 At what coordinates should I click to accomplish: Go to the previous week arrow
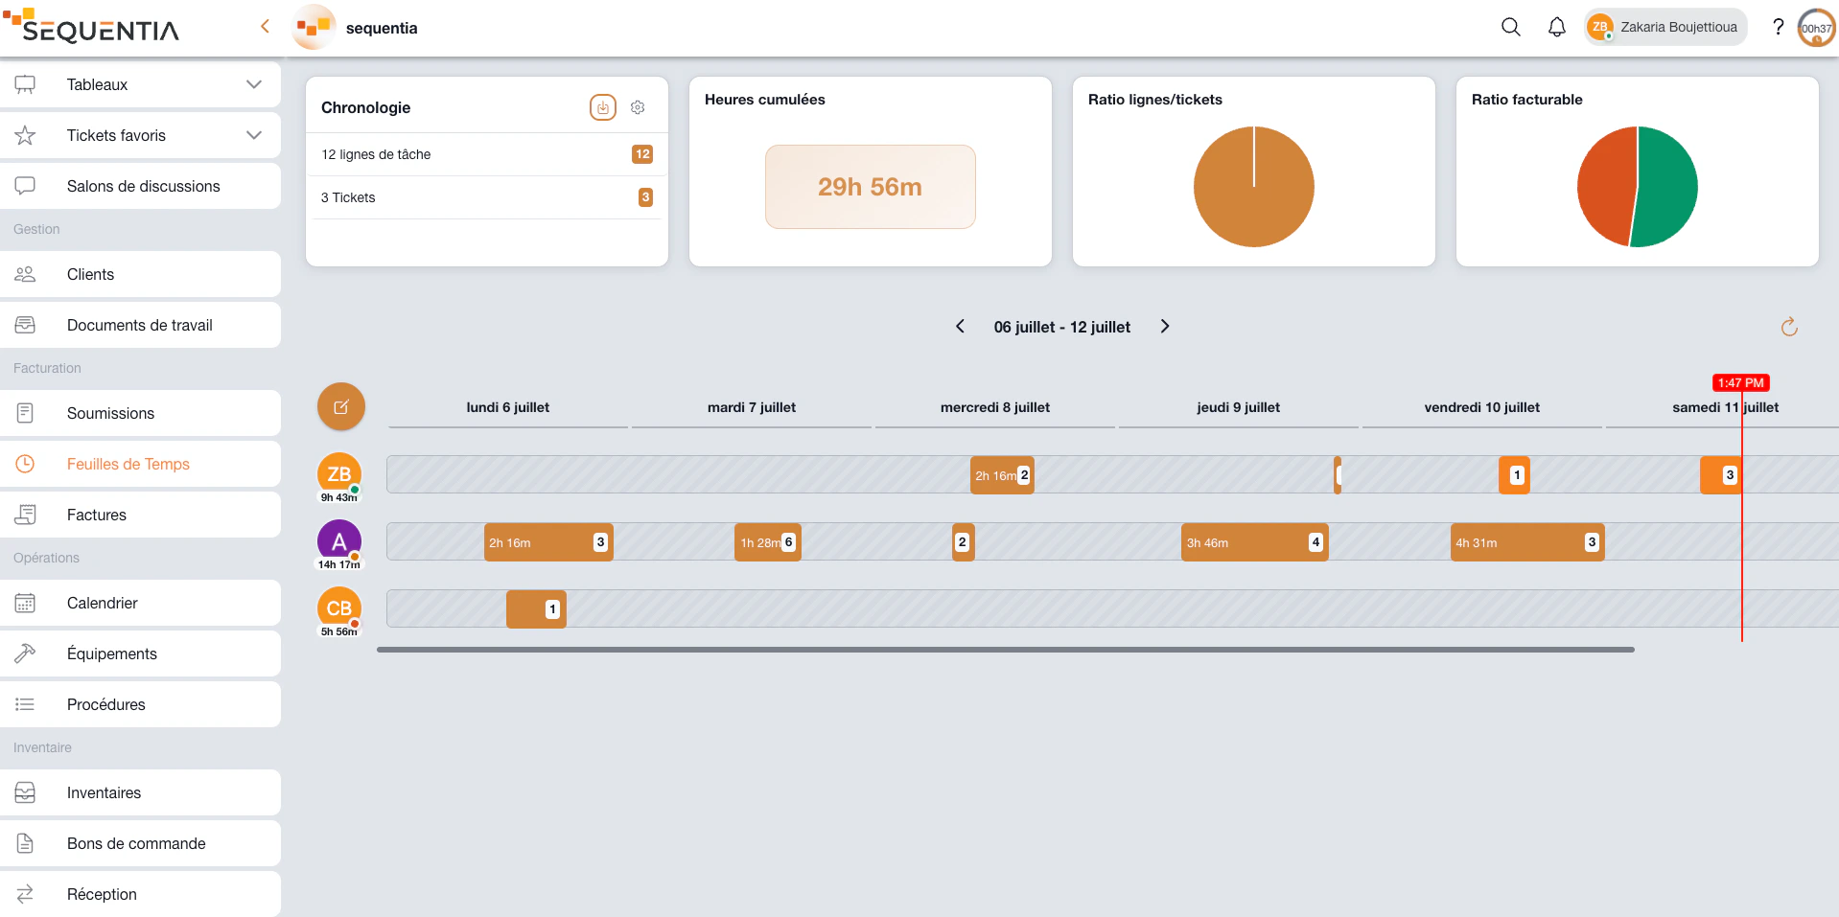pos(960,327)
